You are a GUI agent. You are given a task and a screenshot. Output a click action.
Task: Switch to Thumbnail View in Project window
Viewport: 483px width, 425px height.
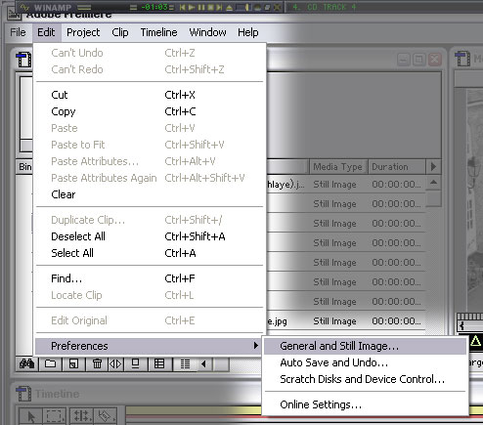tap(159, 363)
